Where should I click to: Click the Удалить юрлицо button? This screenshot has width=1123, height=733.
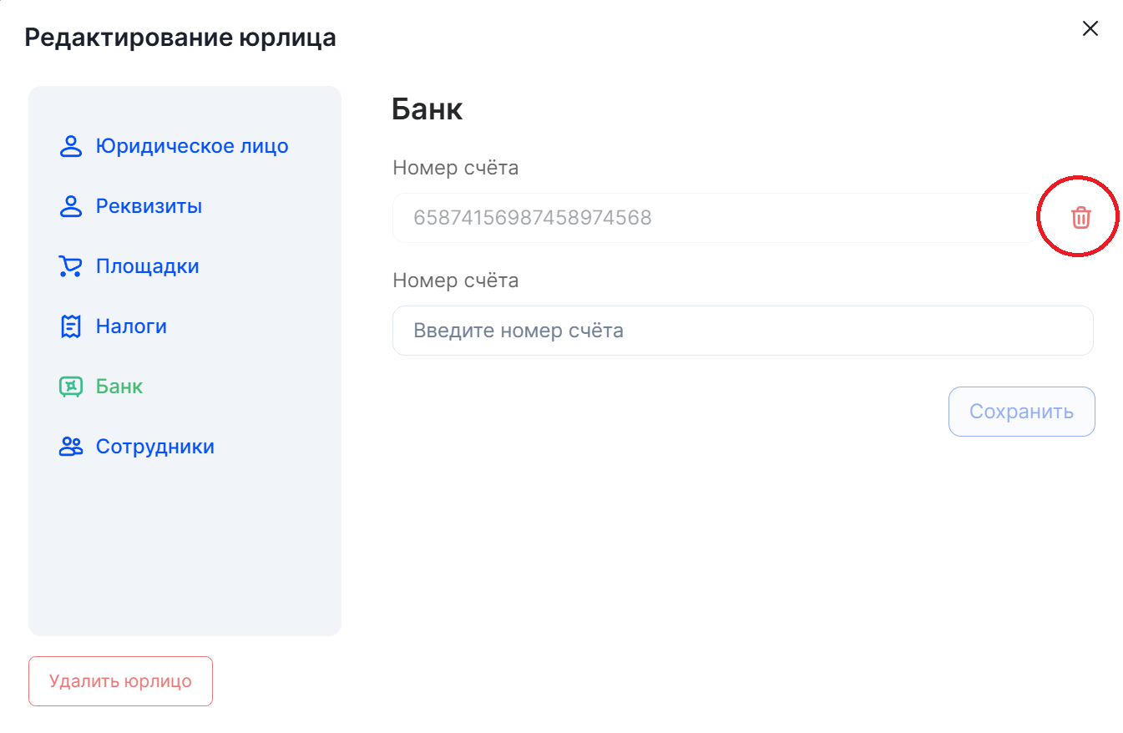pos(120,681)
